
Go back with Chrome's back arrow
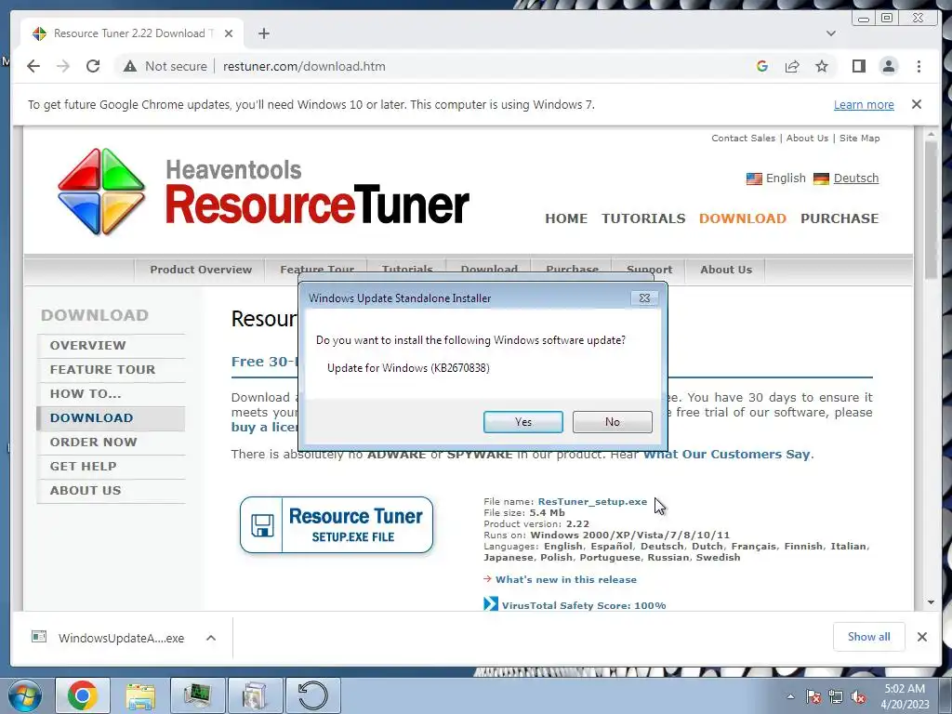pos(33,66)
